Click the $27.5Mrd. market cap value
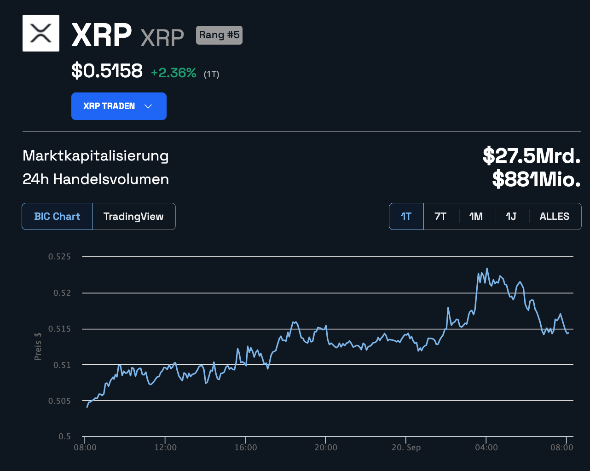590x471 pixels. 532,155
